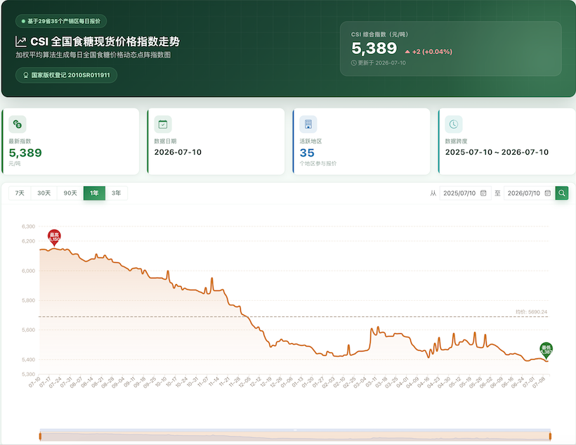Viewport: 576px width, 445px height.
Task: Click right handle of the chart zoom slider
Action: point(550,437)
